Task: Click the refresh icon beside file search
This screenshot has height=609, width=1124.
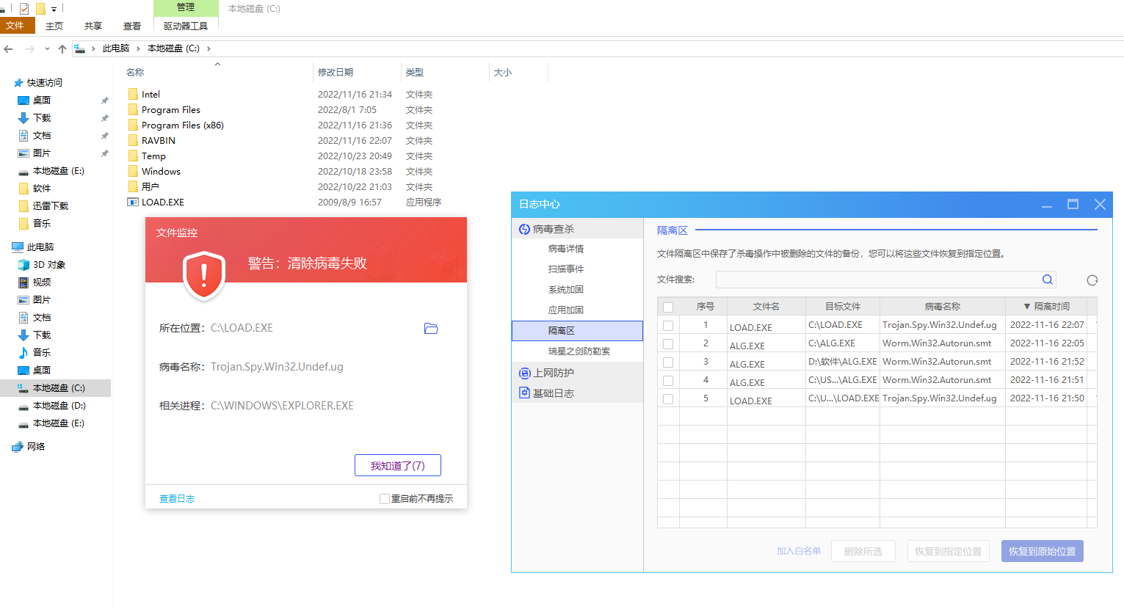Action: [x=1092, y=280]
